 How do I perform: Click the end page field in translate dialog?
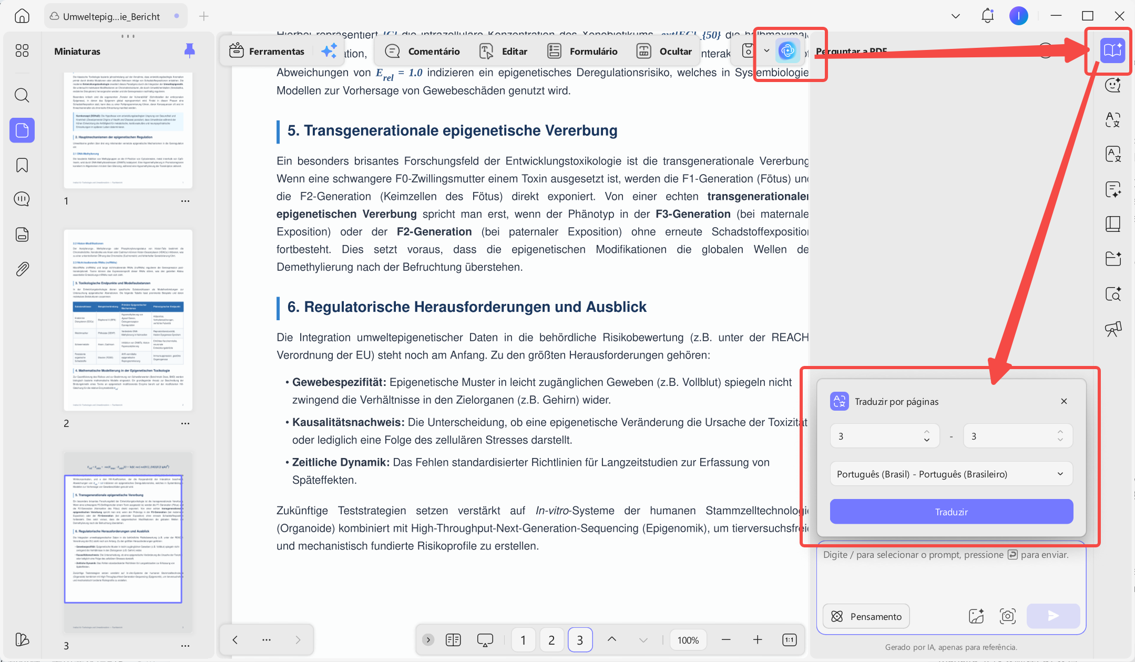[x=1018, y=436]
